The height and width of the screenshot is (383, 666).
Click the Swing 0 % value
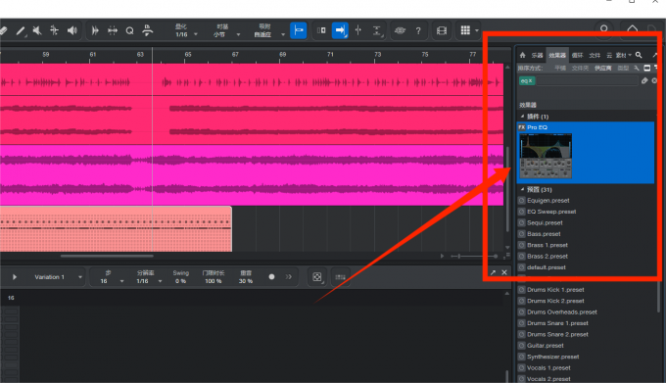(x=180, y=281)
